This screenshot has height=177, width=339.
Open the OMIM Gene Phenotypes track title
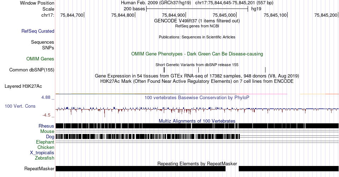197,54
